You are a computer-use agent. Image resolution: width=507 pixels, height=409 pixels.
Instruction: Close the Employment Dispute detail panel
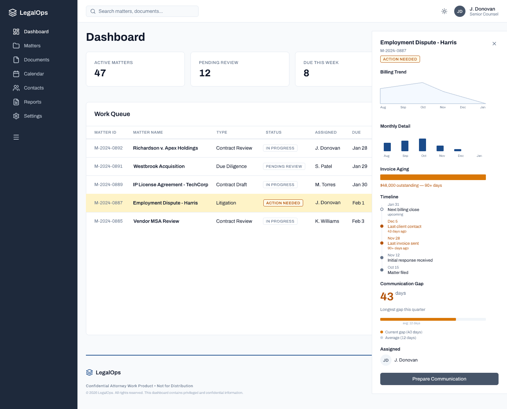494,44
